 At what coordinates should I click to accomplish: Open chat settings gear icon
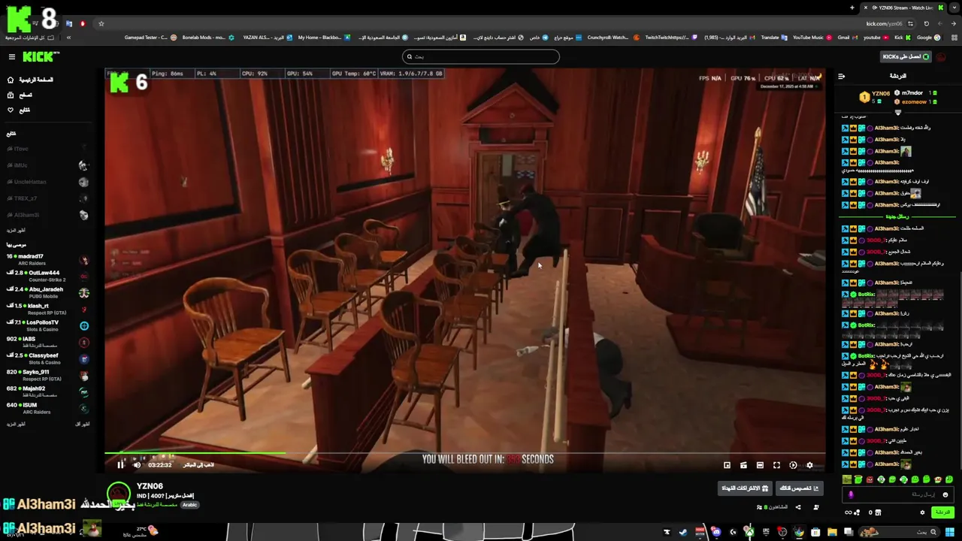[x=922, y=512]
